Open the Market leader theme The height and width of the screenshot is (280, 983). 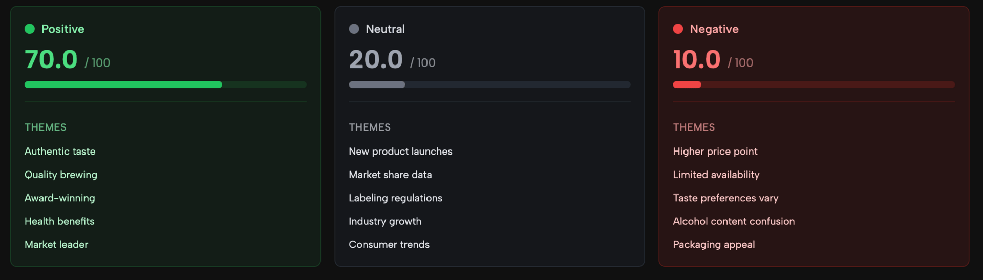coord(56,245)
